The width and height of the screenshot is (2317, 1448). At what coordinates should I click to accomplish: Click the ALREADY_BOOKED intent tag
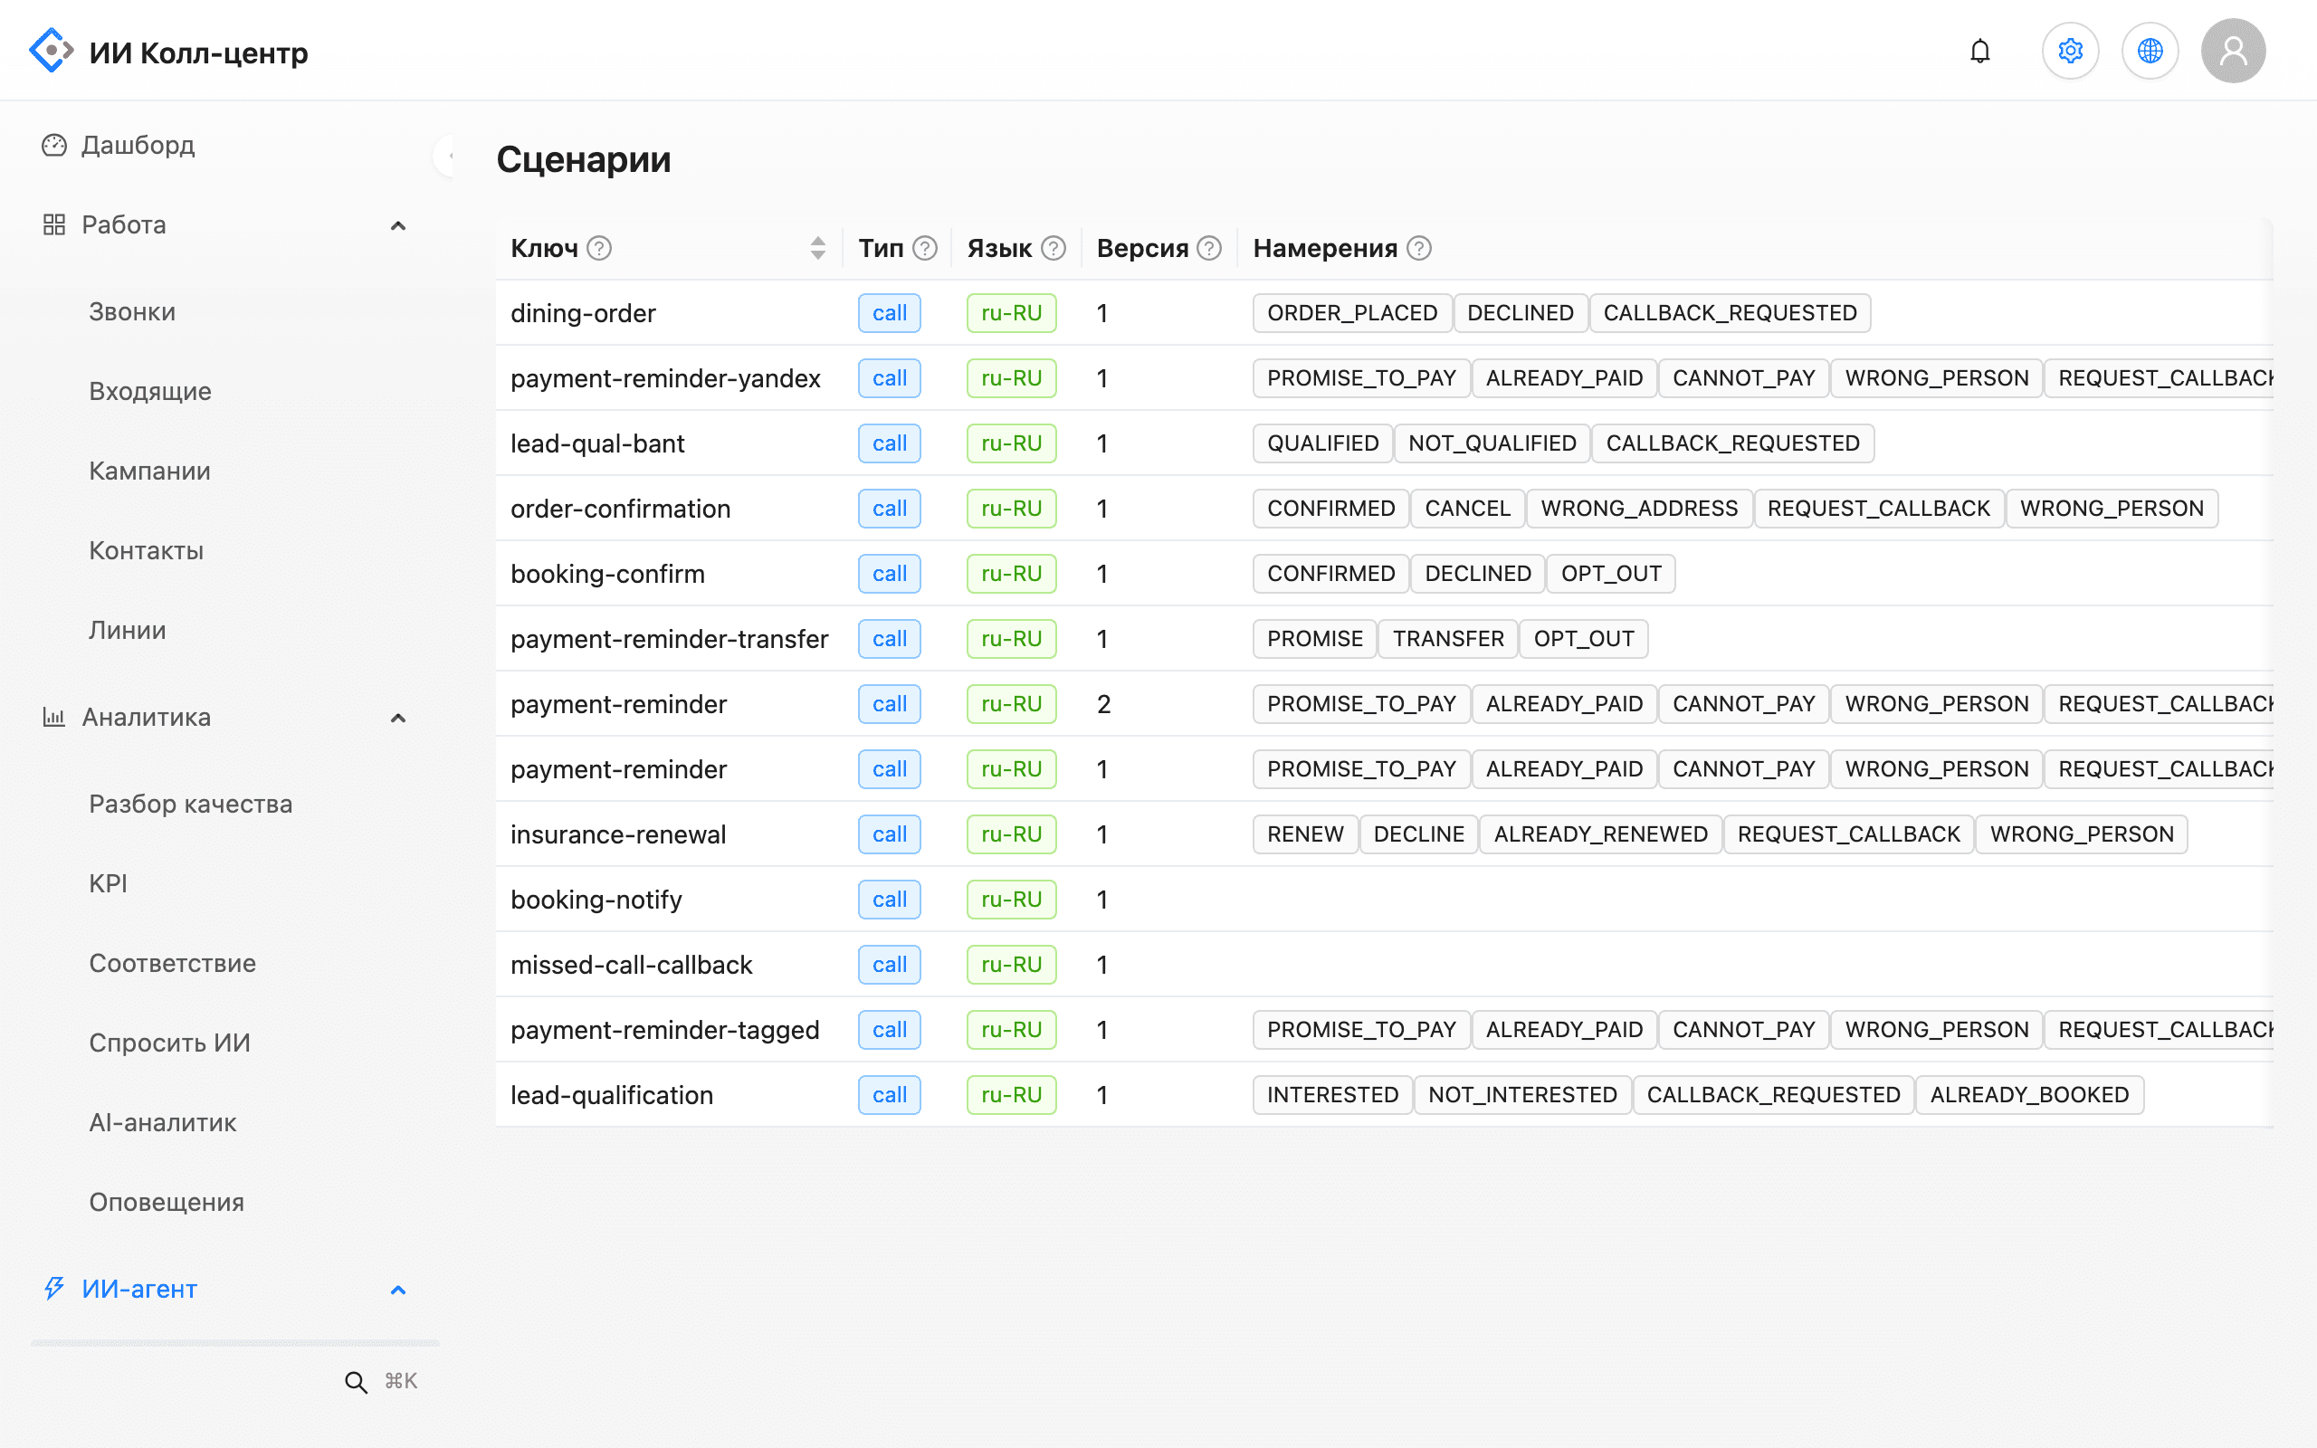click(x=2029, y=1095)
